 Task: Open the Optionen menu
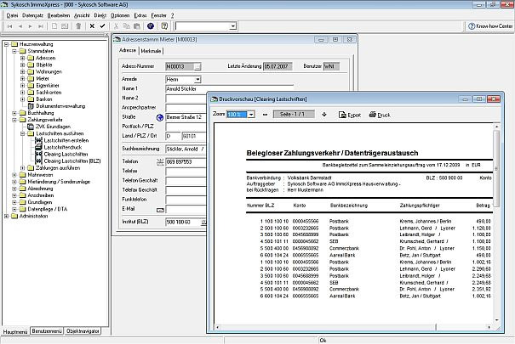click(x=120, y=15)
